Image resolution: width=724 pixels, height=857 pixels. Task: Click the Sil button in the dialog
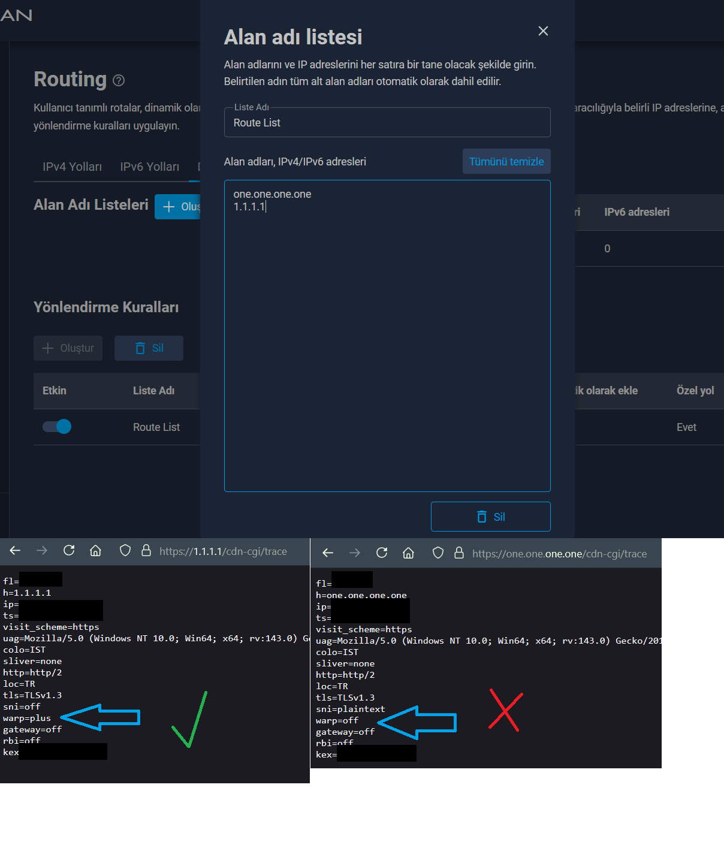point(490,517)
